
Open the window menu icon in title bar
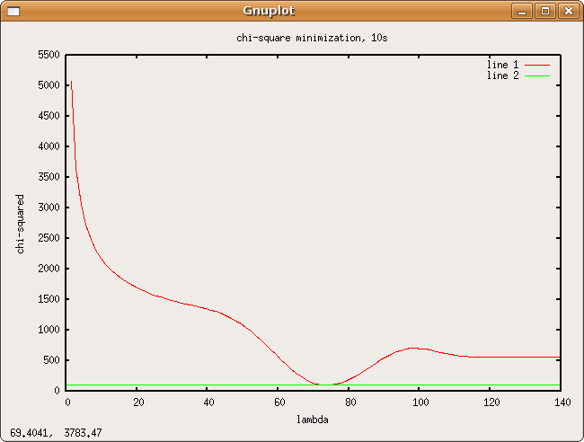[12, 11]
